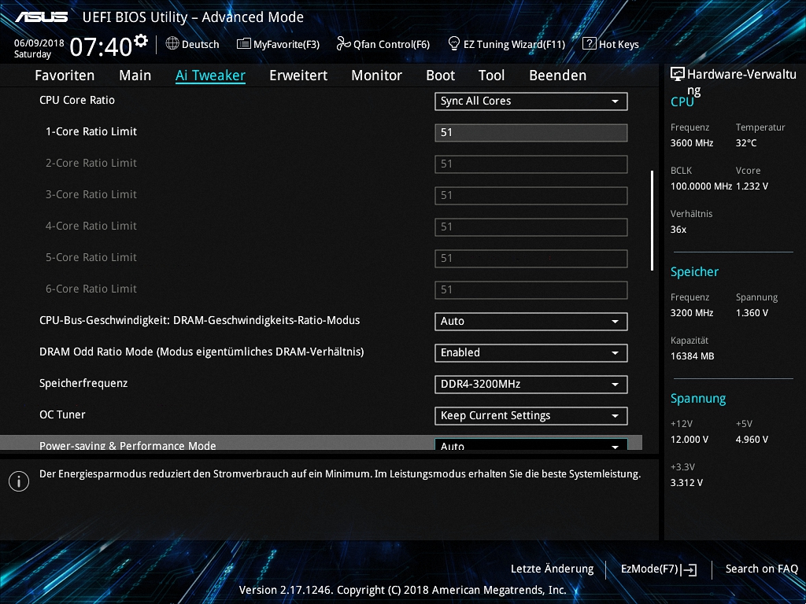Click Hot Keys question mark icon
This screenshot has width=806, height=604.
(x=589, y=44)
